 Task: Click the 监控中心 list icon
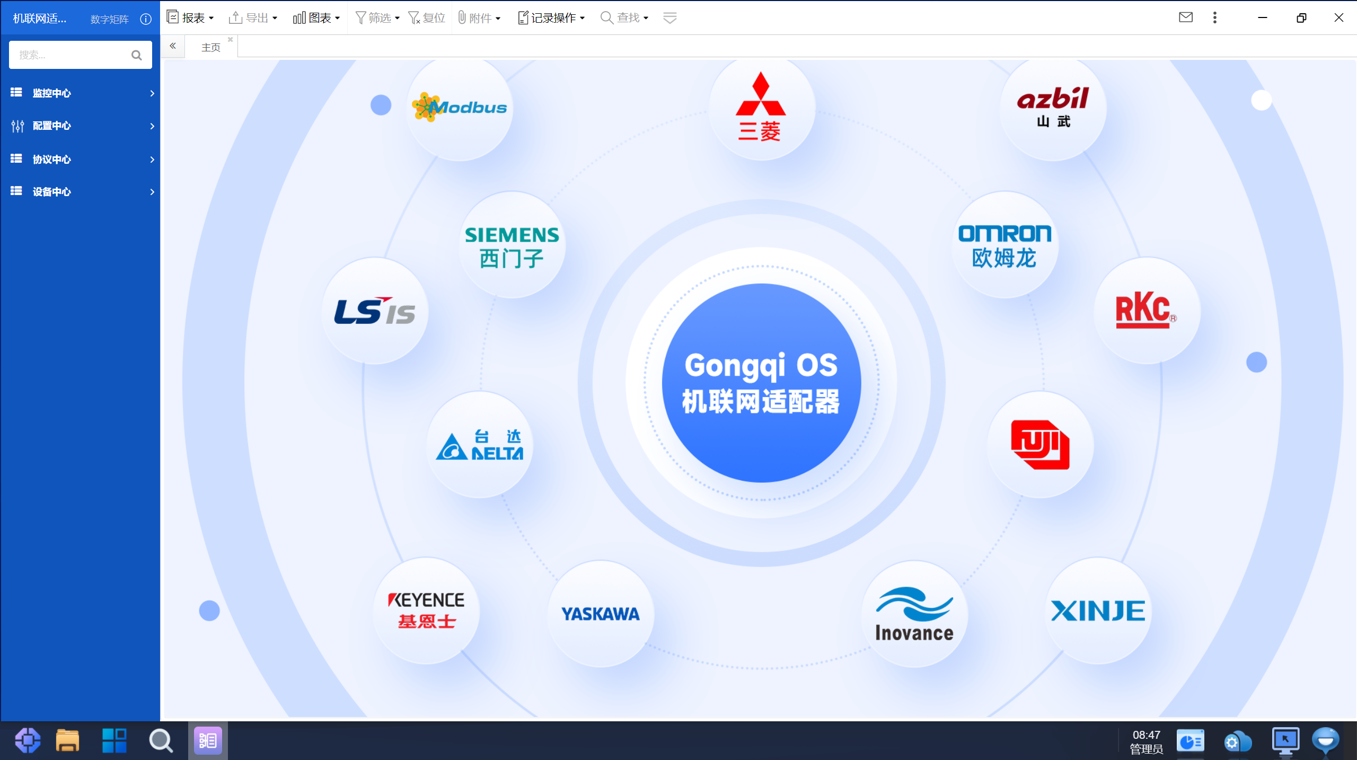coord(16,92)
